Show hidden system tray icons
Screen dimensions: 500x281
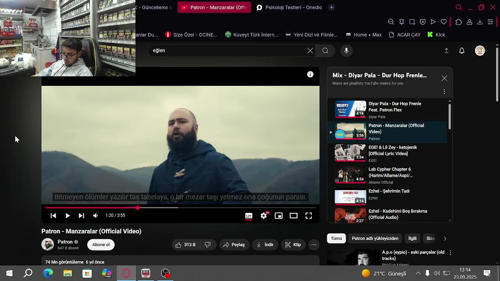click(418, 273)
